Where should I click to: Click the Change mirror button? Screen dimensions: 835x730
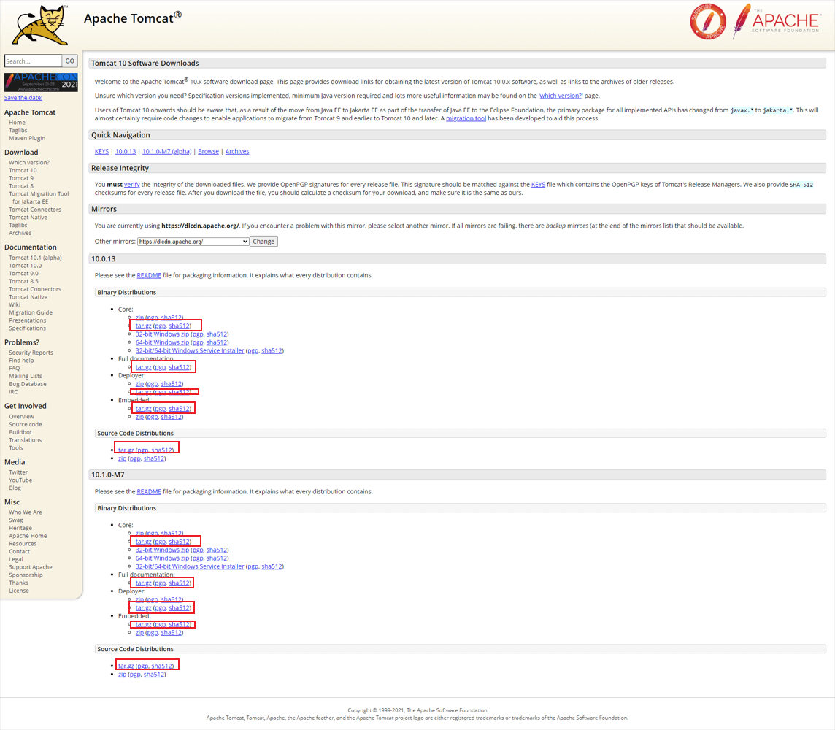[263, 241]
